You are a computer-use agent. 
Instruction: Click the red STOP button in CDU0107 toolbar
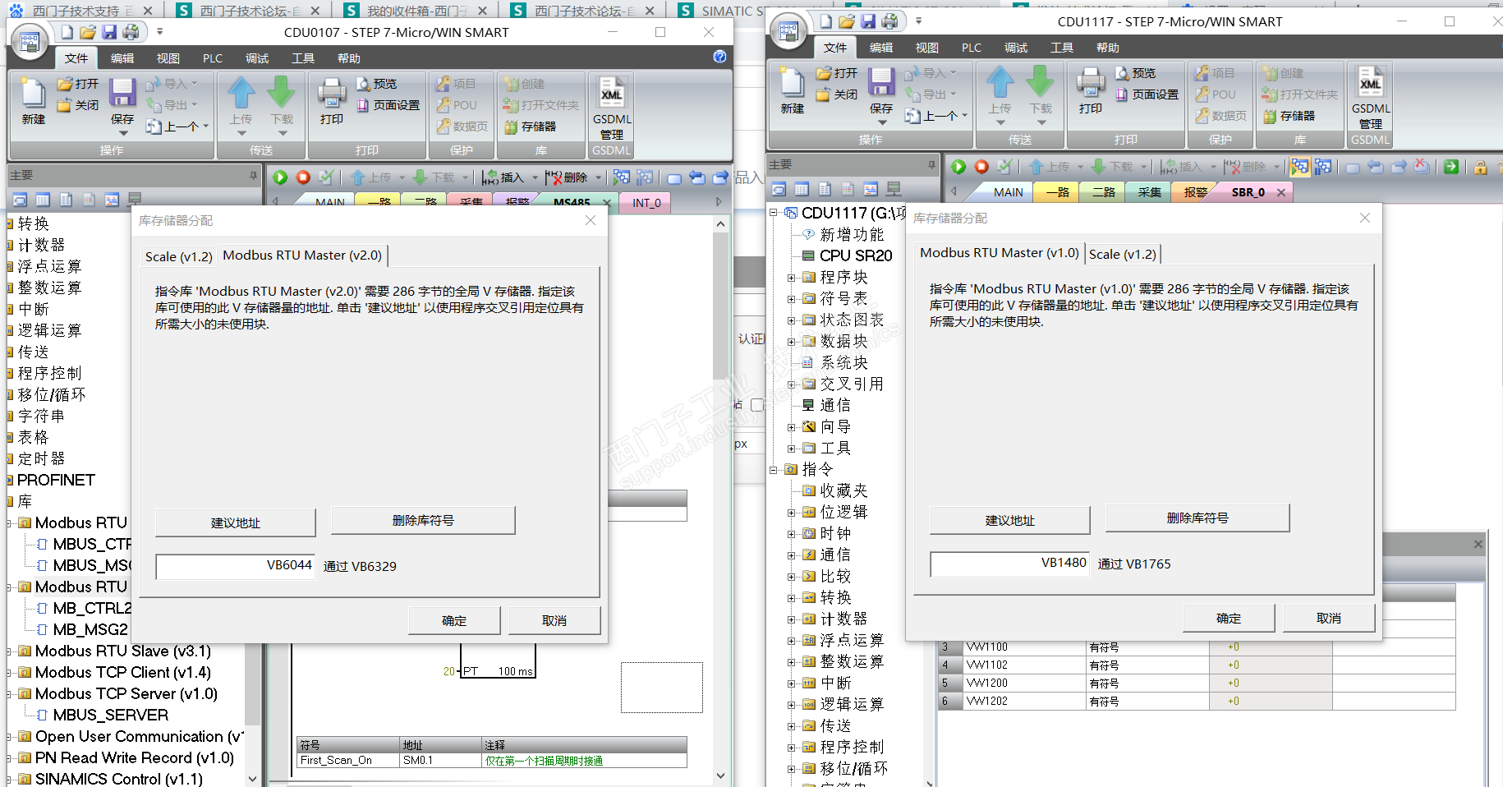pyautogui.click(x=303, y=177)
